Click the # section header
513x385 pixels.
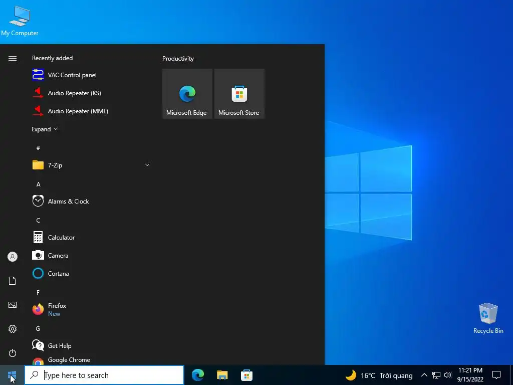(38, 148)
